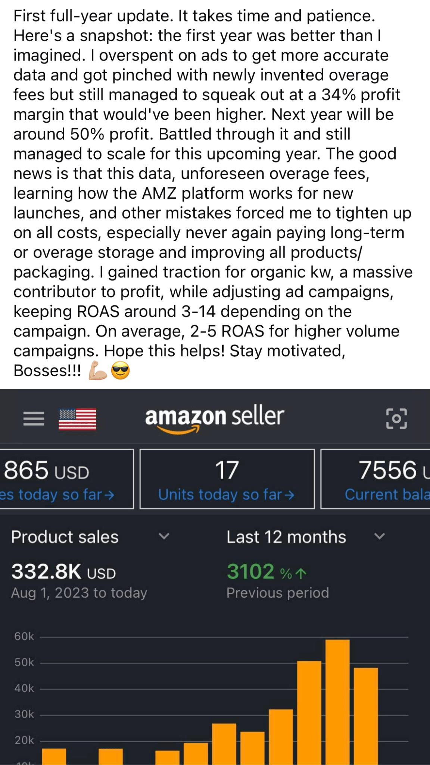The image size is (430, 765).
Task: Open the hamburger menu
Action: point(34,418)
